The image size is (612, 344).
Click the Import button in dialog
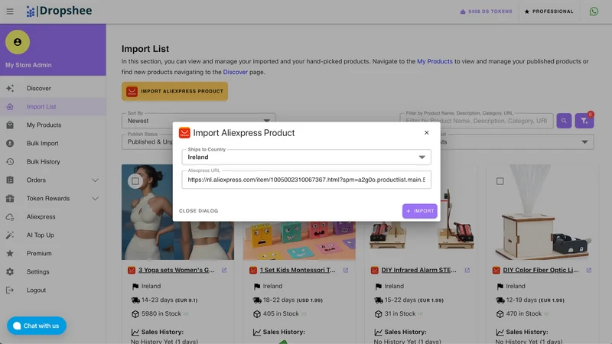419,211
